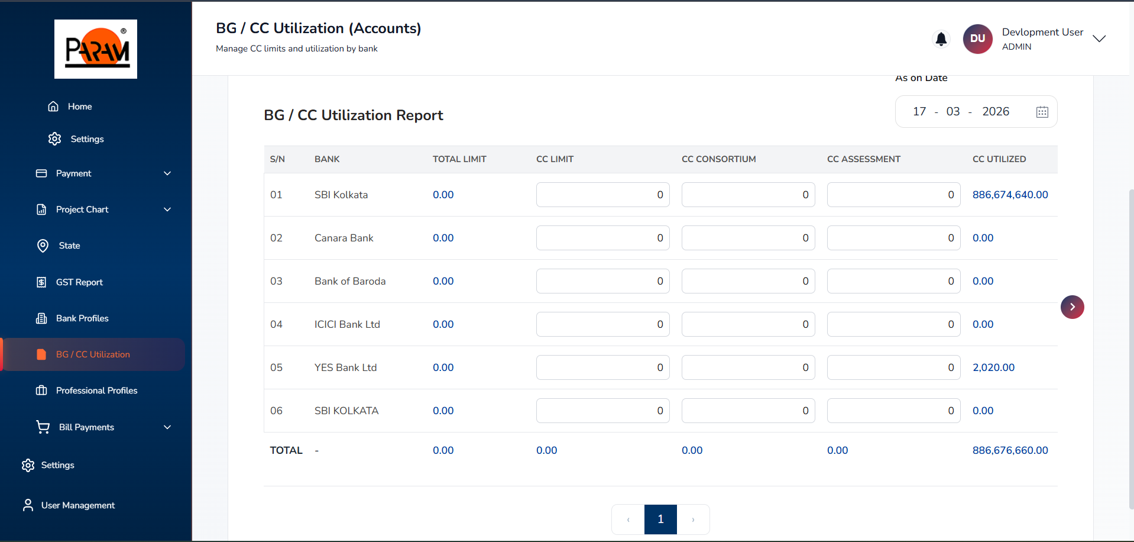Expand the Bill Payments chevron
The image size is (1134, 542).
click(x=167, y=427)
